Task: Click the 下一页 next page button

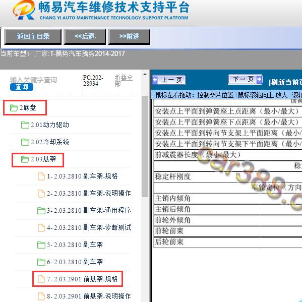Action: [x=245, y=79]
